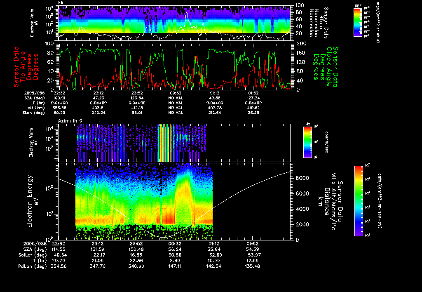Select SZA value 131.59
The image size is (422, 292).
(x=97, y=249)
